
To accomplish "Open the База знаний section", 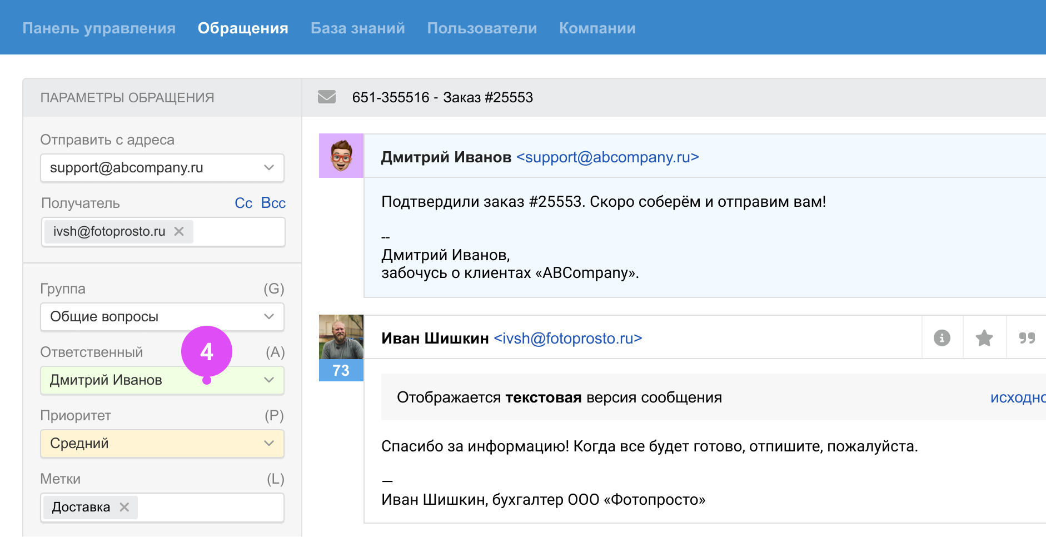I will 357,28.
